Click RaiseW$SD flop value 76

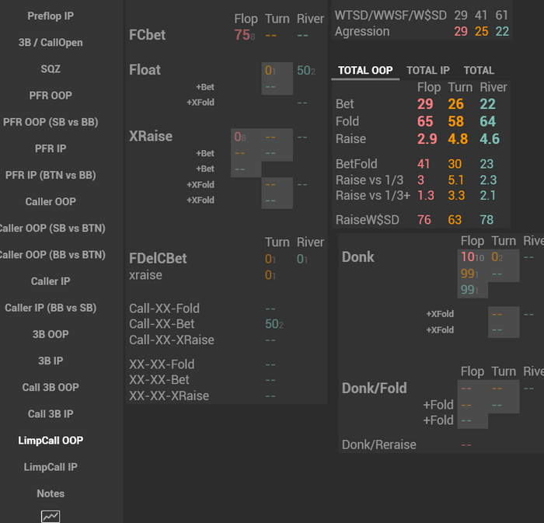coord(424,220)
